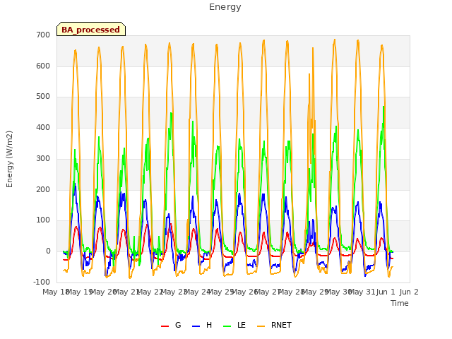
Task: Click the y-axis tick label 600
Action: [x=43, y=66]
